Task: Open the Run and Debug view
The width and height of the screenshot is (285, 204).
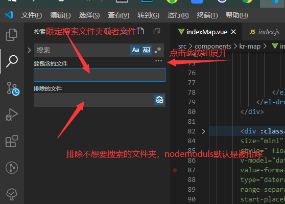Action: tap(12, 115)
